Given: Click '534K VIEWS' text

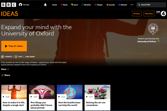Looking at the screenshot, I should click(x=30, y=57).
